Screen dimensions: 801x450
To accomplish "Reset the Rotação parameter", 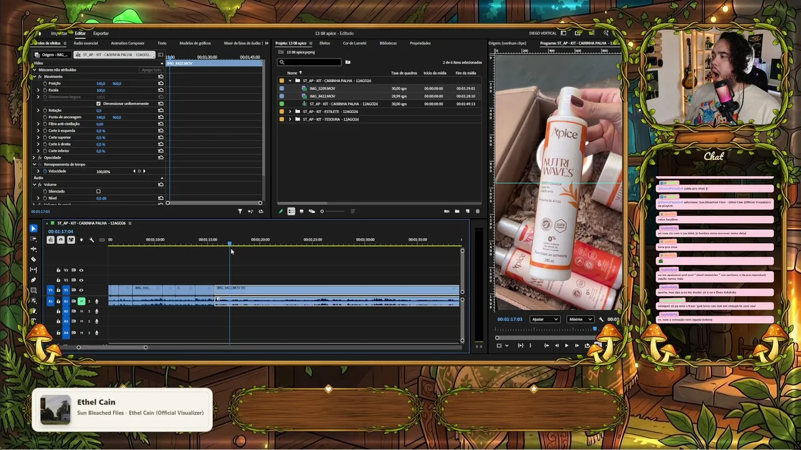I will coord(161,110).
